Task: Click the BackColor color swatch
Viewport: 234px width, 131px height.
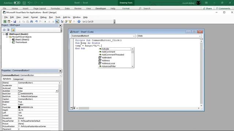Action: tap(19, 94)
